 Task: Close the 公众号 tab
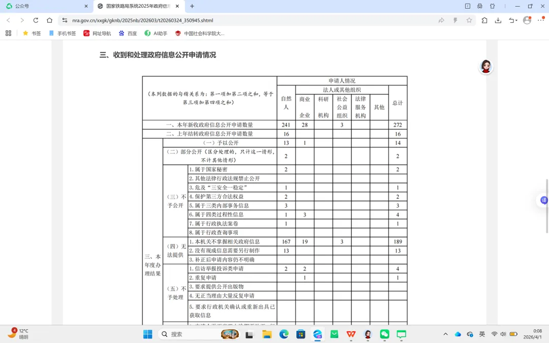[x=86, y=6]
